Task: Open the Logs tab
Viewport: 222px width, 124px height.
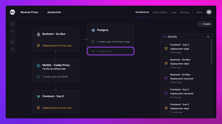Action: [173, 12]
